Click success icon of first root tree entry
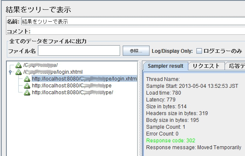Image resolution: width=245 pixels, height=156 pixels. 18,65
